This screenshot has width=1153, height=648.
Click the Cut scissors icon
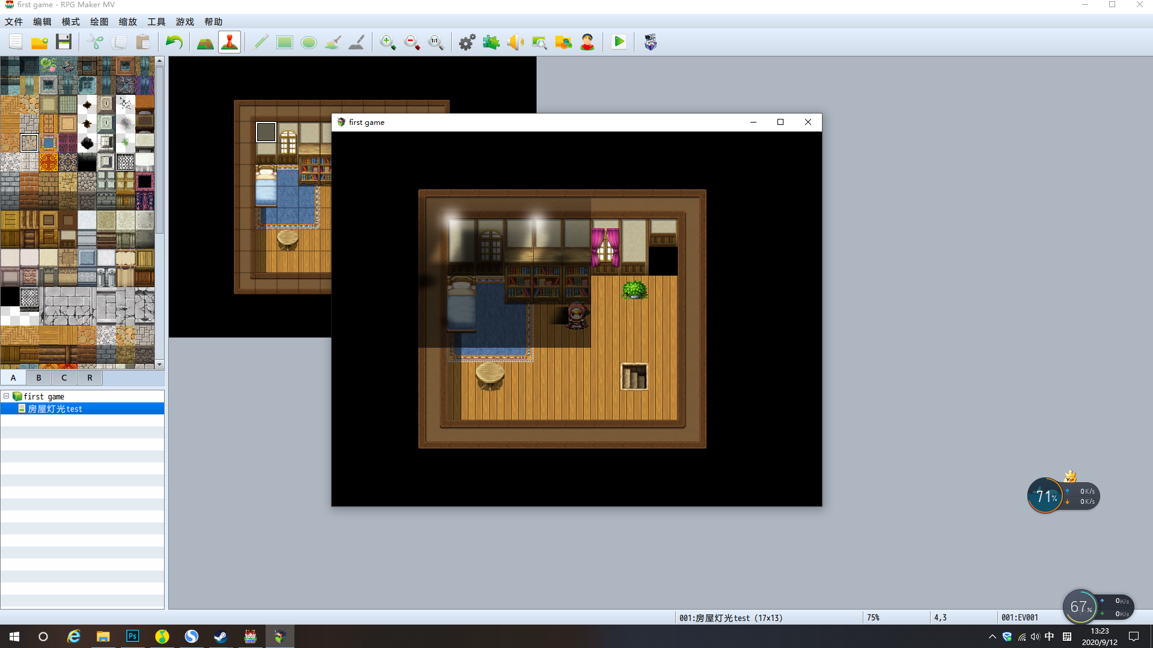coord(95,42)
